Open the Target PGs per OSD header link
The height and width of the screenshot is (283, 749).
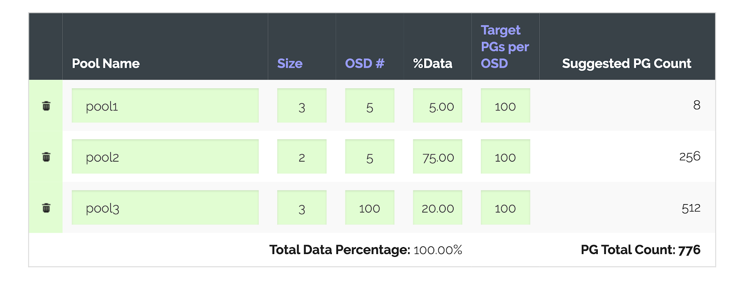point(505,46)
